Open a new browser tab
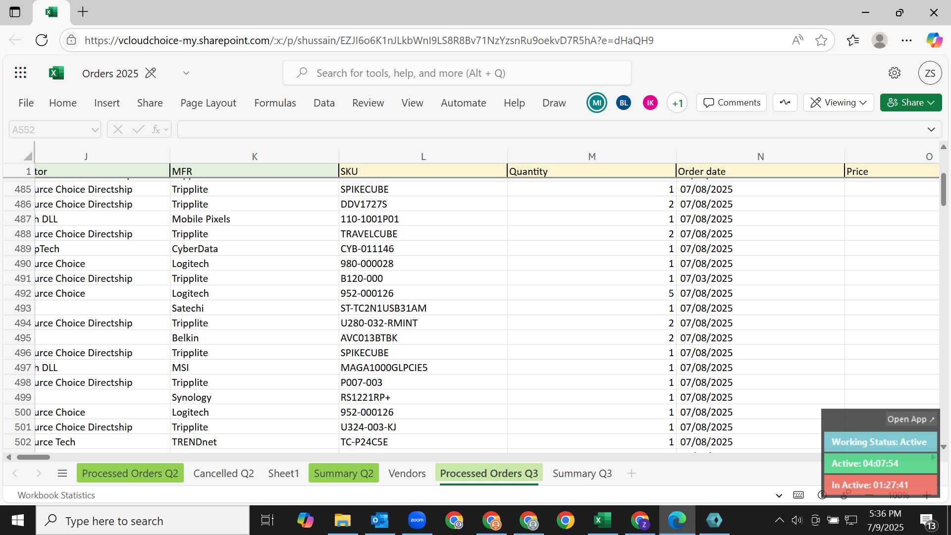The image size is (951, 535). coord(83,12)
